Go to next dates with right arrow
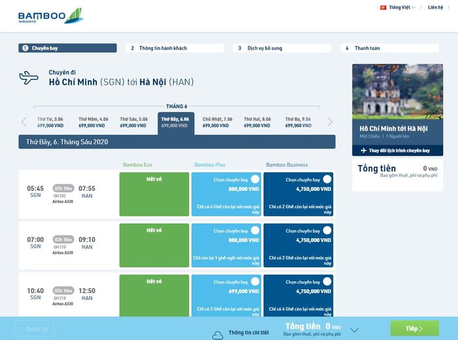 coord(330,122)
